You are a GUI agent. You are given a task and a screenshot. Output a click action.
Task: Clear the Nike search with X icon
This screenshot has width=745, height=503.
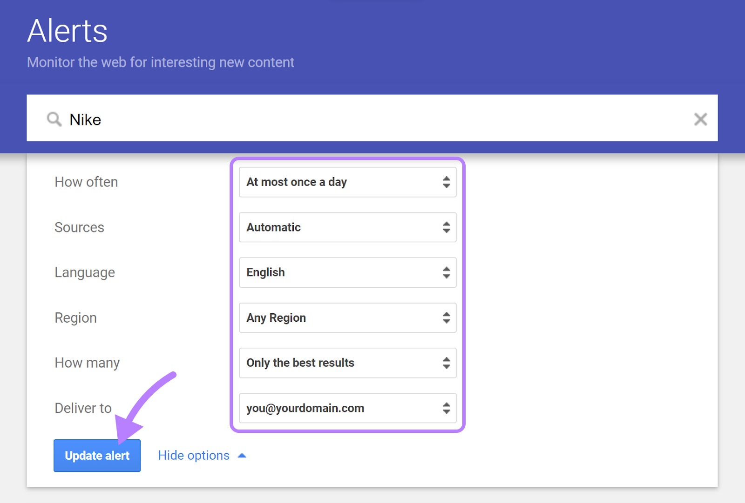coord(700,119)
